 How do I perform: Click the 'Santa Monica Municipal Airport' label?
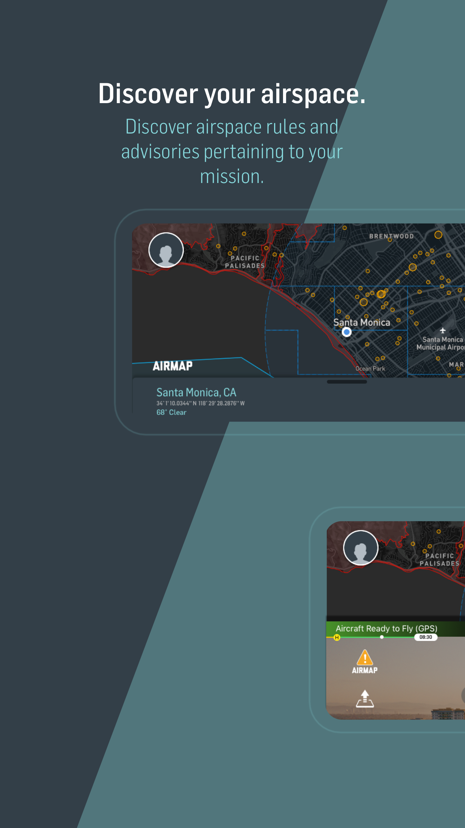[x=440, y=343]
